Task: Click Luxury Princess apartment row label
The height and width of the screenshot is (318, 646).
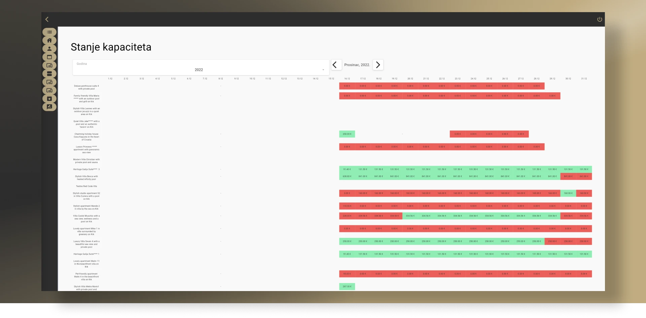Action: point(86,150)
